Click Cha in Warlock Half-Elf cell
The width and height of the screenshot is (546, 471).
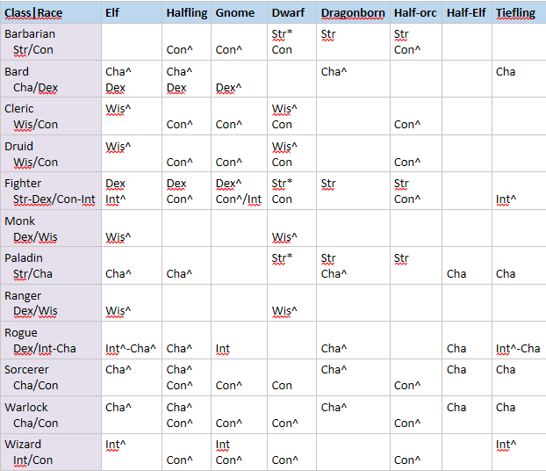pyautogui.click(x=456, y=407)
